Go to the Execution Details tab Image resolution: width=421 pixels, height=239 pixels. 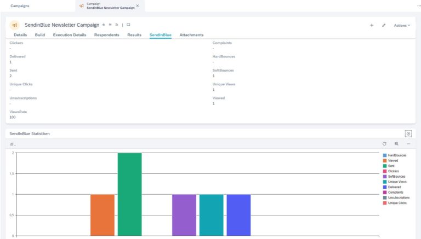[x=70, y=35]
